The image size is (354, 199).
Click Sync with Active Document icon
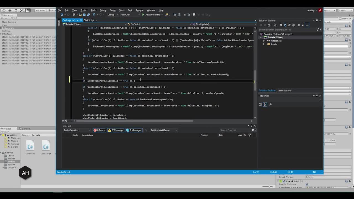pyautogui.click(x=281, y=25)
